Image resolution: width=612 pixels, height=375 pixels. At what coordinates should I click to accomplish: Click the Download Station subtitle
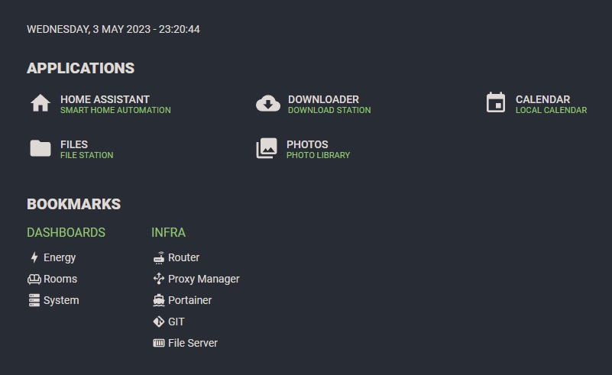[329, 111]
